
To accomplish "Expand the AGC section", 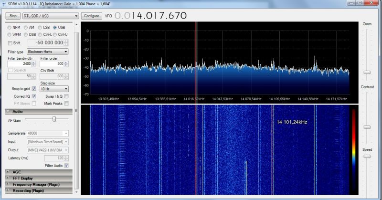I will pyautogui.click(x=39, y=172).
